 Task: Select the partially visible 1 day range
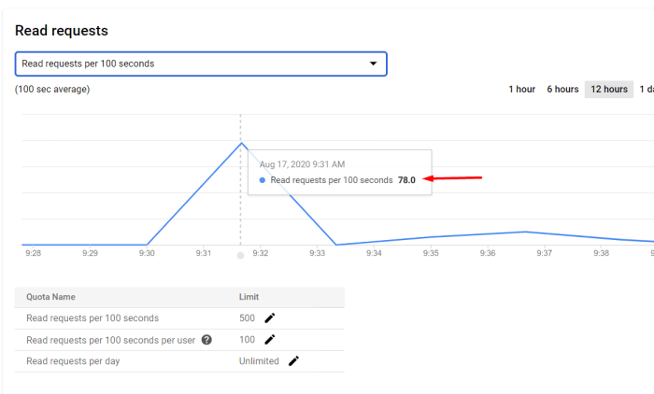pos(645,90)
